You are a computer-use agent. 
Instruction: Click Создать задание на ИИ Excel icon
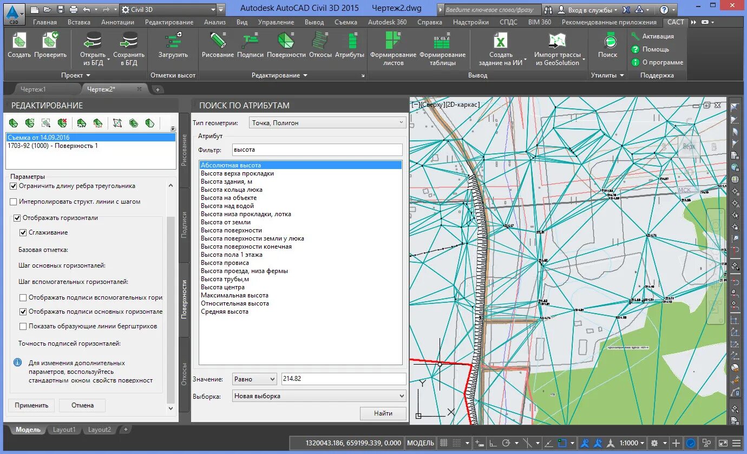click(501, 41)
